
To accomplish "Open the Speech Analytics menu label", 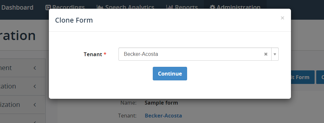I will coord(130,8).
